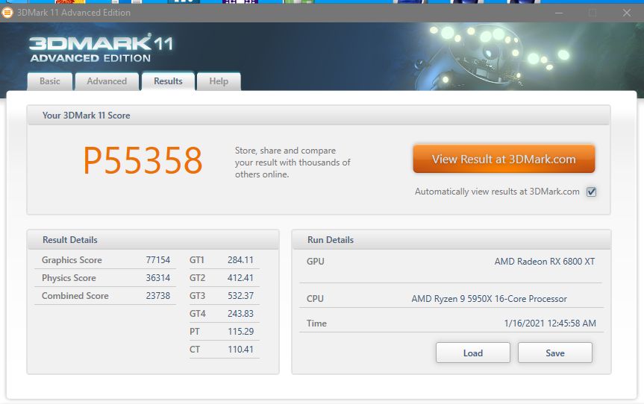This screenshot has width=644, height=404.
Task: Click Graphics Score value 77154
Action: click(157, 260)
